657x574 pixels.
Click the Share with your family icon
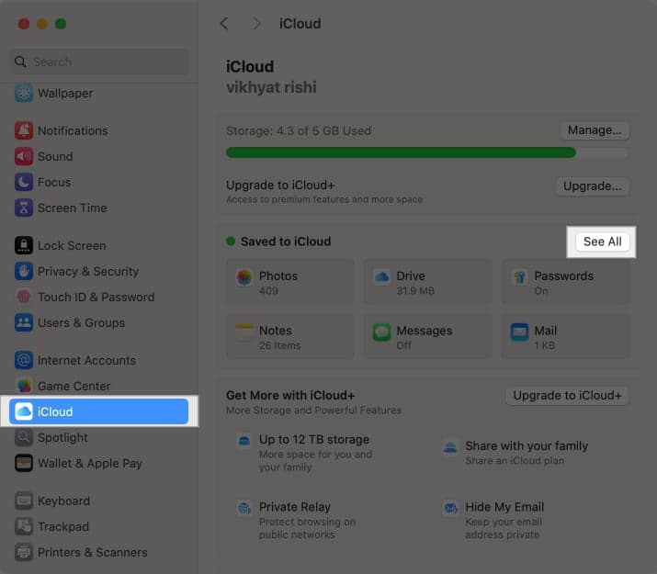450,446
